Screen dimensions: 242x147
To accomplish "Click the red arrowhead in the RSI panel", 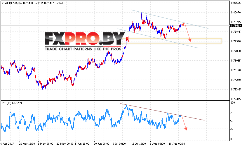I will [x=186, y=129].
